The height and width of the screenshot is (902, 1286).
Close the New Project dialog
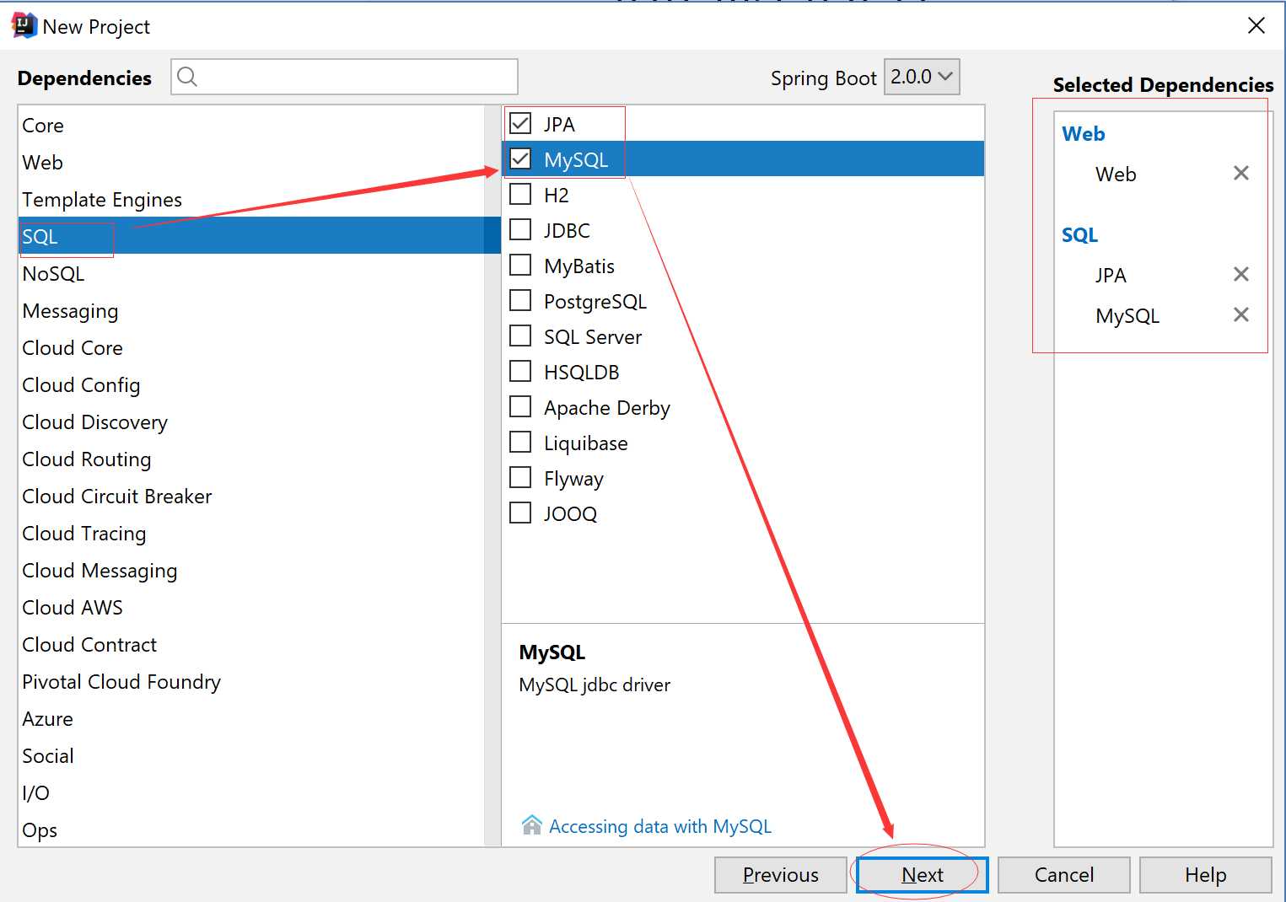click(x=1256, y=26)
